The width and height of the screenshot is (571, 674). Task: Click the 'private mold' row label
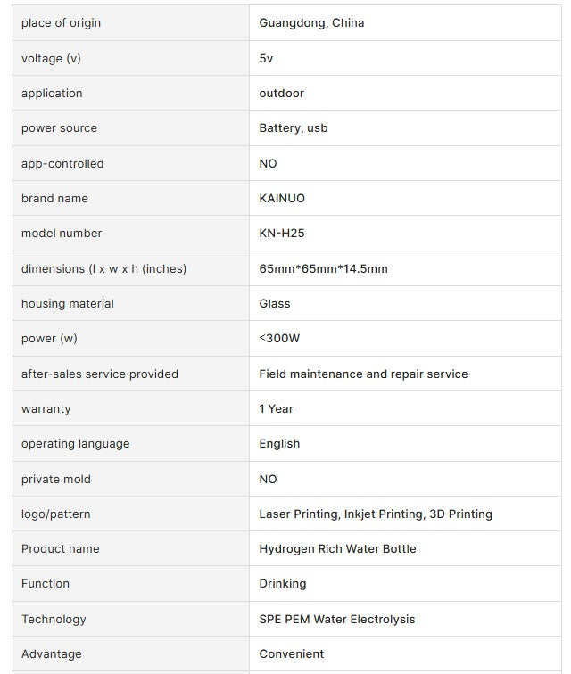click(56, 479)
